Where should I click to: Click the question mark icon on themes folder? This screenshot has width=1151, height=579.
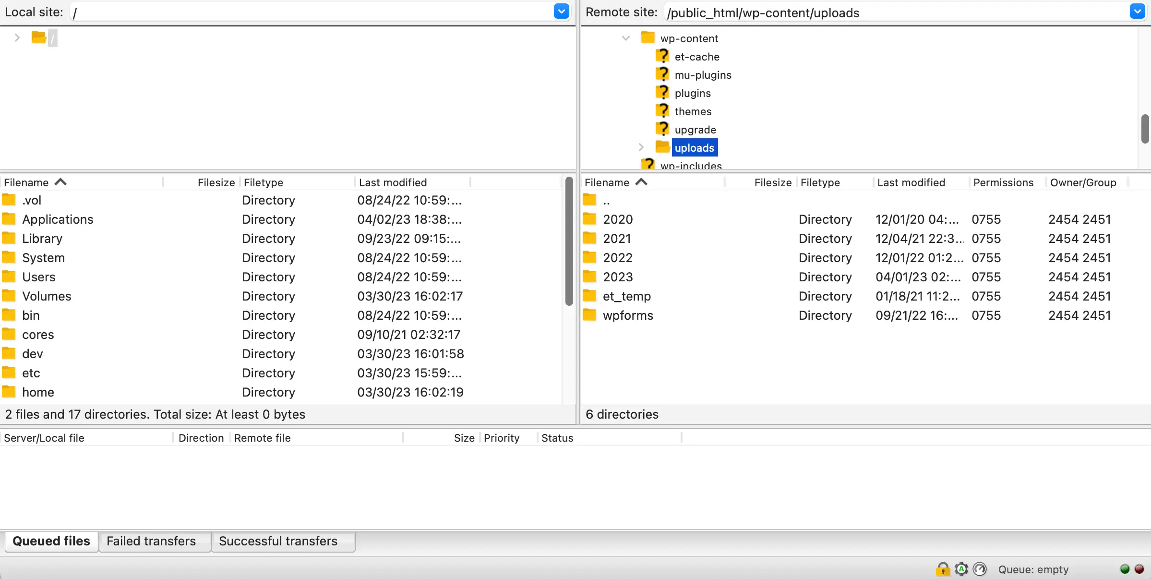point(662,111)
